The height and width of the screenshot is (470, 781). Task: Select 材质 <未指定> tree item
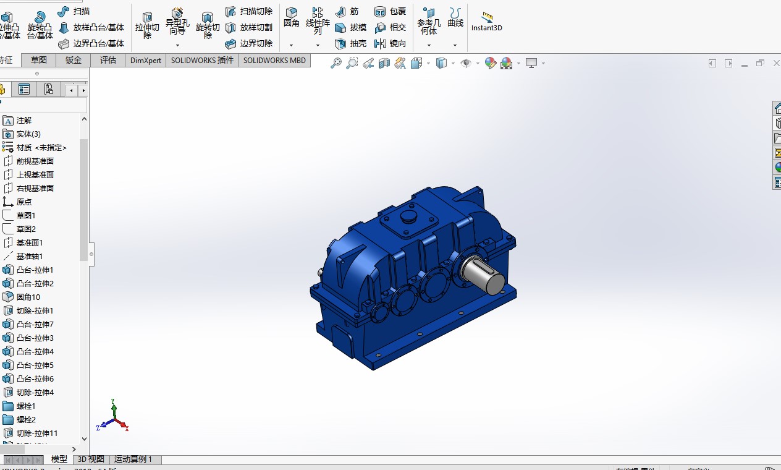[35, 148]
